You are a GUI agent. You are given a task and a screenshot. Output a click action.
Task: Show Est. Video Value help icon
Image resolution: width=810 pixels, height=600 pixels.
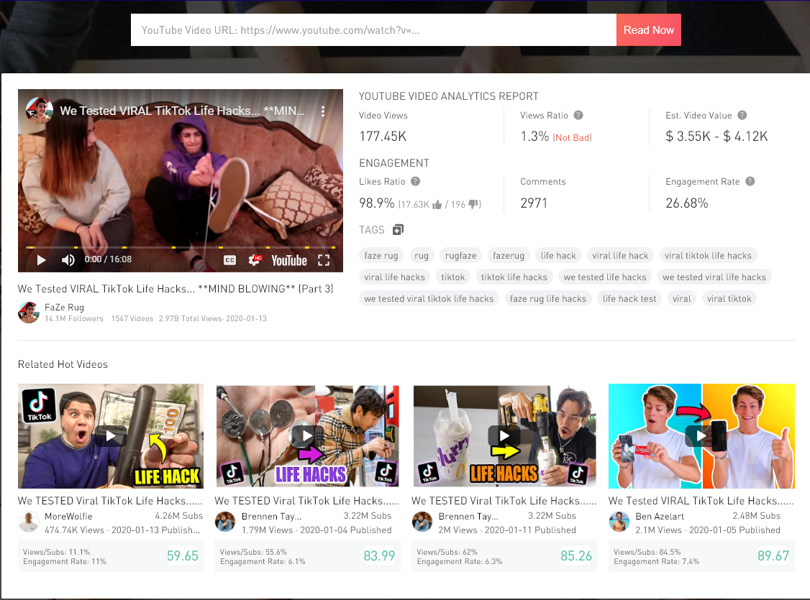742,115
